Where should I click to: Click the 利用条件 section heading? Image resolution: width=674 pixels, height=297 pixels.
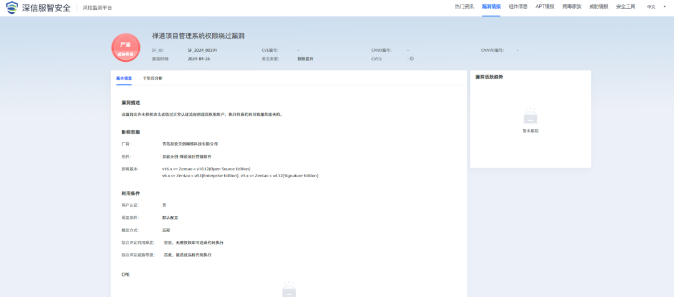[x=130, y=193]
